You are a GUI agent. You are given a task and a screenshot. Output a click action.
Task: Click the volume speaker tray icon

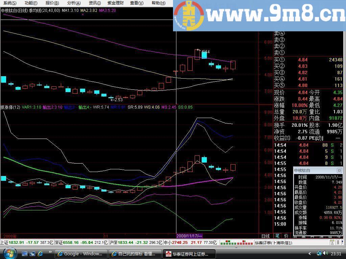[x=326, y=253]
